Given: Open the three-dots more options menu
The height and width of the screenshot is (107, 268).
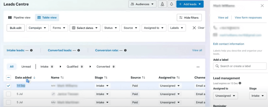Looking at the screenshot, I should pos(198,67).
